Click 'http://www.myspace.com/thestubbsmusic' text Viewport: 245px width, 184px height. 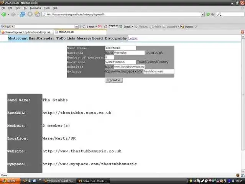click(x=90, y=164)
